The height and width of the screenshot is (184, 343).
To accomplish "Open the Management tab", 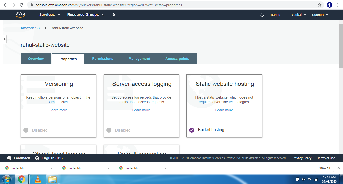I will click(139, 59).
